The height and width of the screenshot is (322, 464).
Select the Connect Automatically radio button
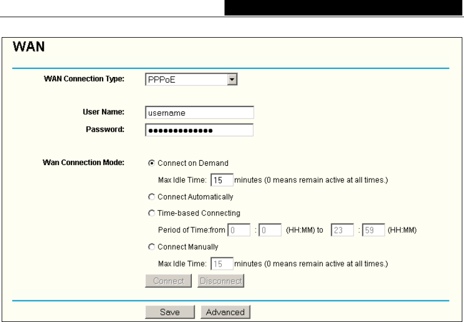click(x=151, y=197)
